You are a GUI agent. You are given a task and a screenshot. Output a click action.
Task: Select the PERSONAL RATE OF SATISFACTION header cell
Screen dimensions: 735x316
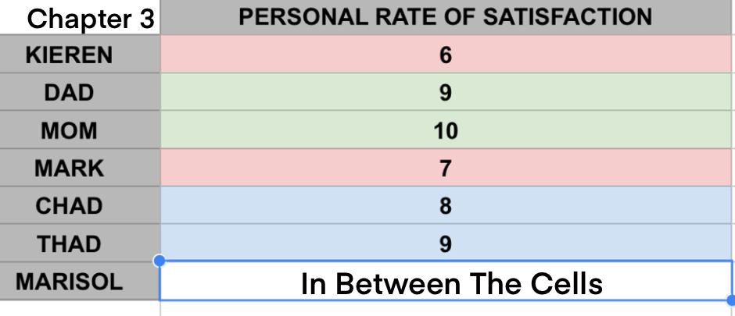pyautogui.click(x=446, y=17)
